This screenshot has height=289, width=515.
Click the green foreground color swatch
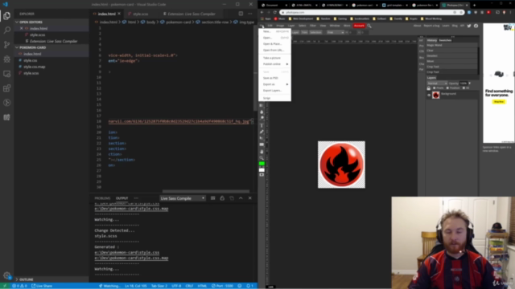[x=262, y=163]
